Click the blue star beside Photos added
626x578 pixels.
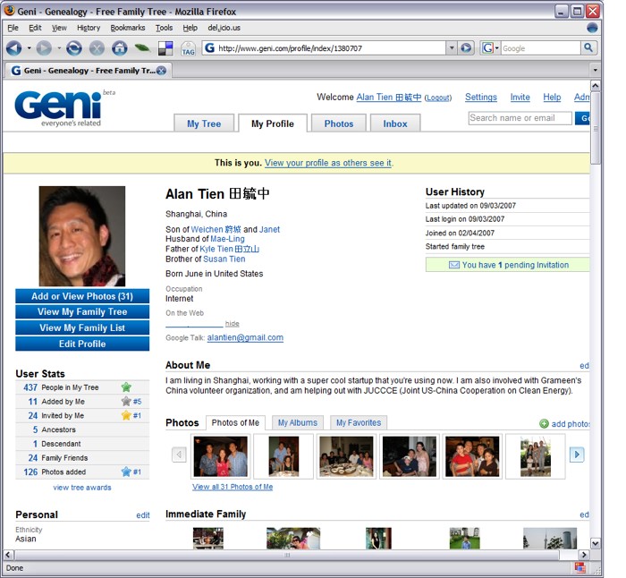126,472
